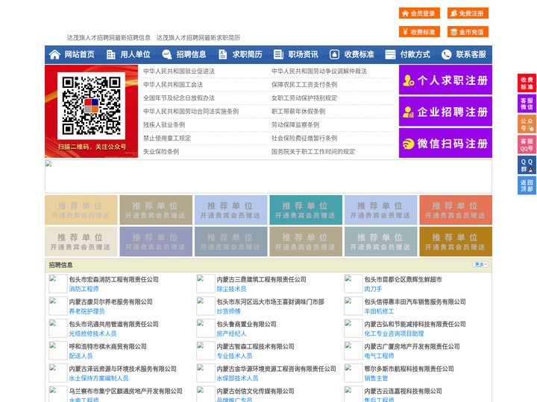Image resolution: width=537 pixels, height=402 pixels.
Task: Open the 丰田机修工 job posting
Action: click(379, 311)
